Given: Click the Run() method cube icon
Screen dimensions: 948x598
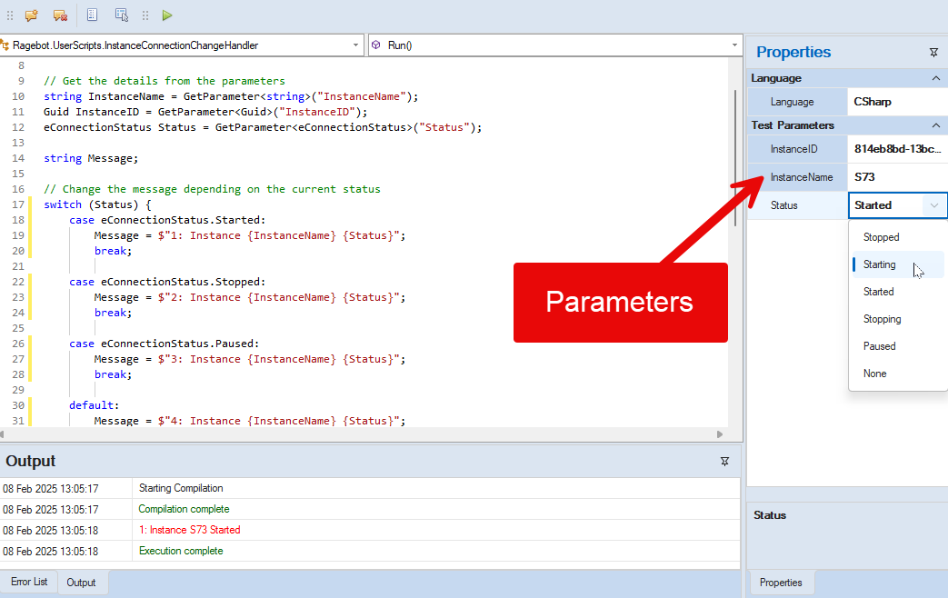Looking at the screenshot, I should tap(376, 45).
